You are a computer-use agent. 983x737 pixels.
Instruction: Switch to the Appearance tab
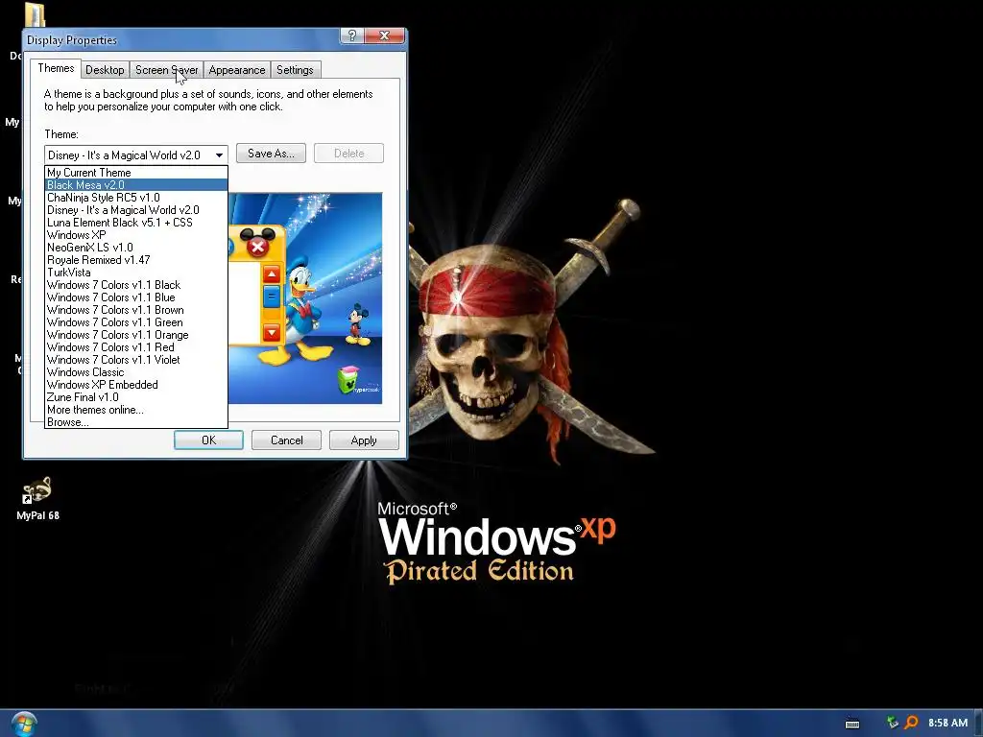(237, 70)
